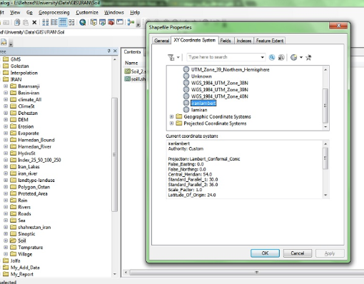Expand the Beransanji folder in catalog tree
The width and height of the screenshot is (364, 284).
(6, 86)
